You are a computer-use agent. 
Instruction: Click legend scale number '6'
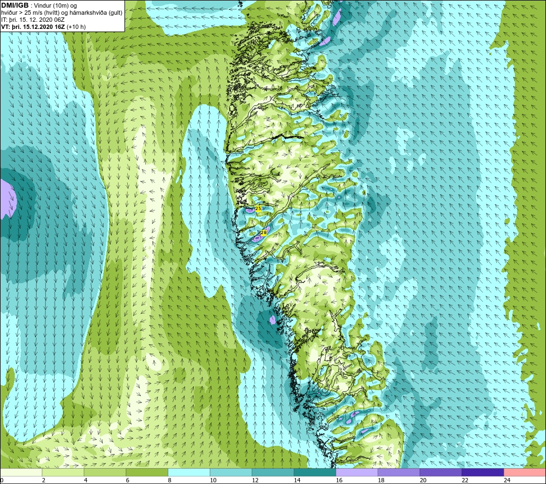coord(127,480)
